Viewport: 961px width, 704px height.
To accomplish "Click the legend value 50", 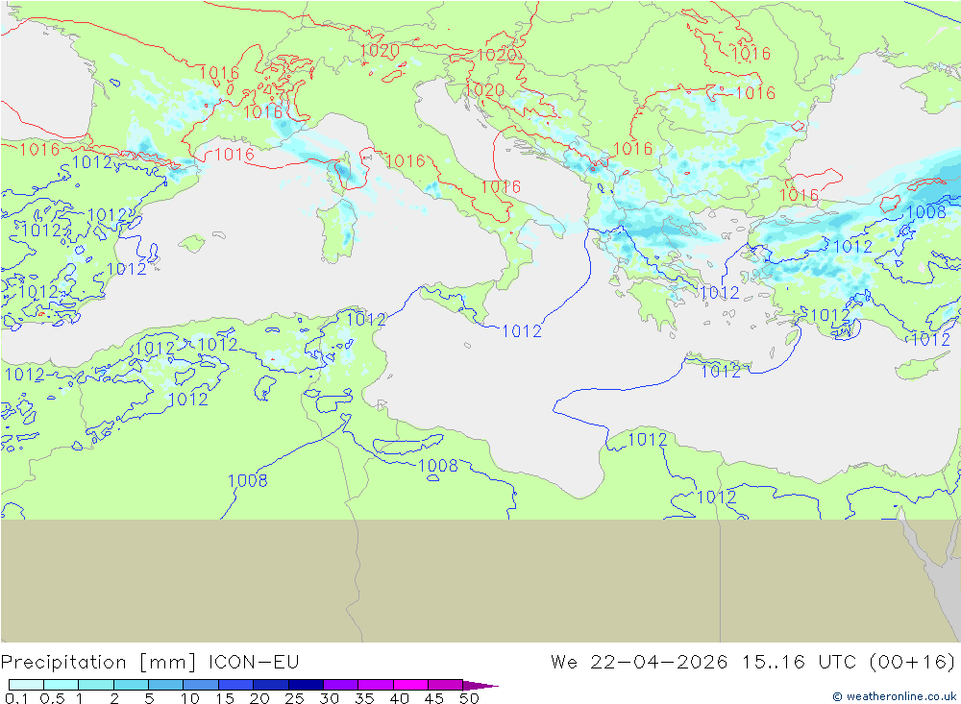I will (469, 698).
